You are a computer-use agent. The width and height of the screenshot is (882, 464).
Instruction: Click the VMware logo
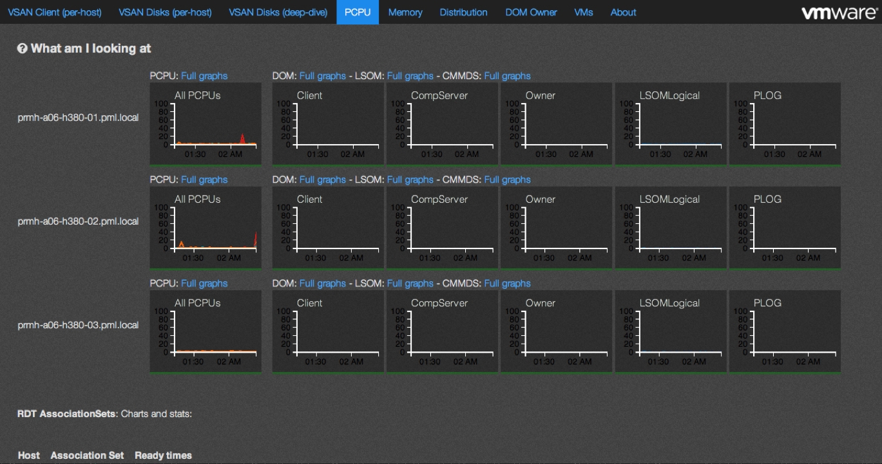[x=839, y=13]
